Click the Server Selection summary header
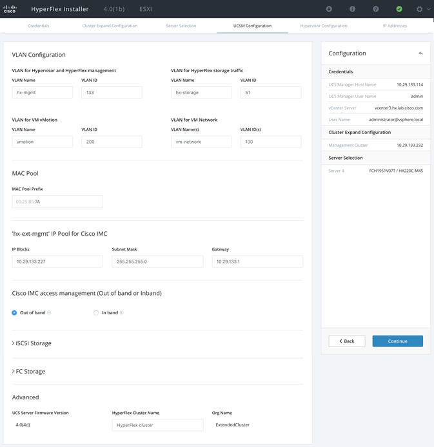 pyautogui.click(x=375, y=158)
